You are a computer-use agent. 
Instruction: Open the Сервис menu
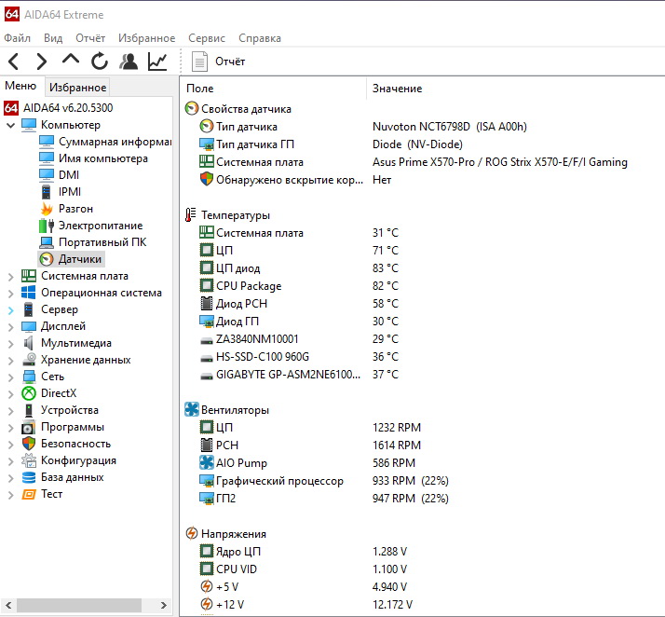(x=207, y=38)
